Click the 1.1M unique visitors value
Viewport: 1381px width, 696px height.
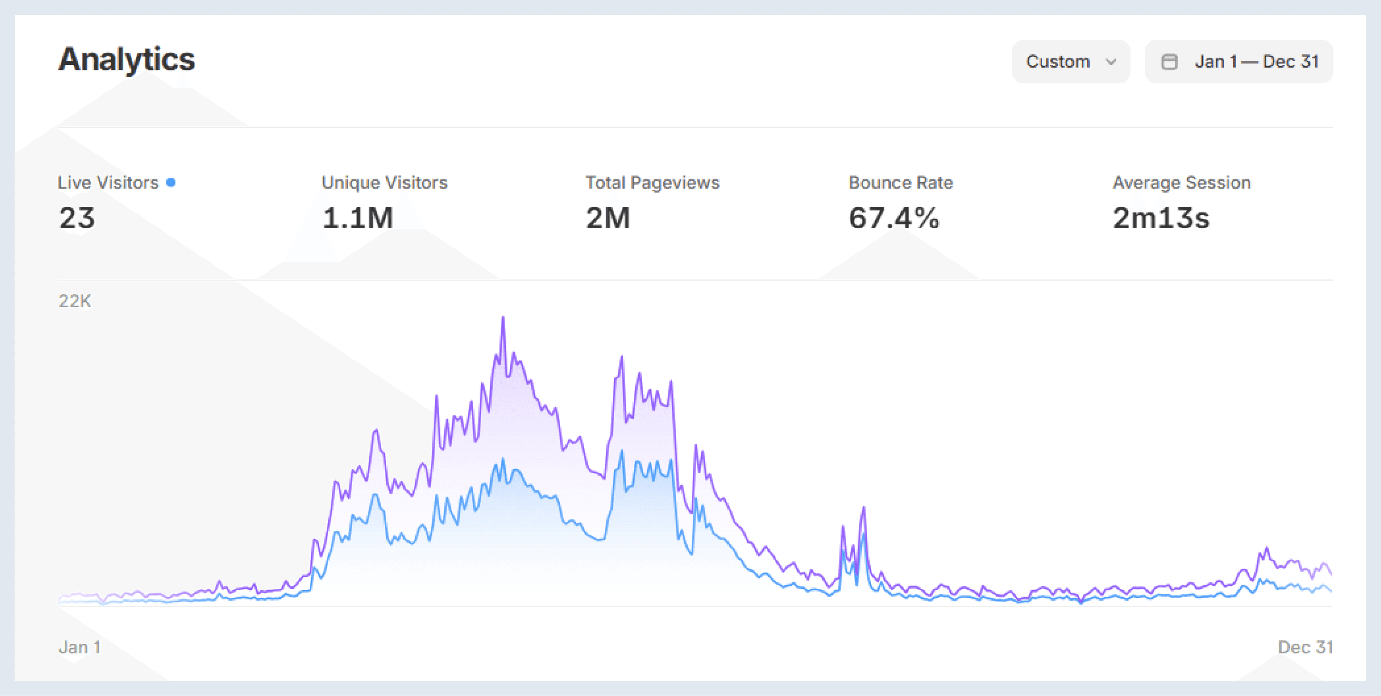point(358,218)
